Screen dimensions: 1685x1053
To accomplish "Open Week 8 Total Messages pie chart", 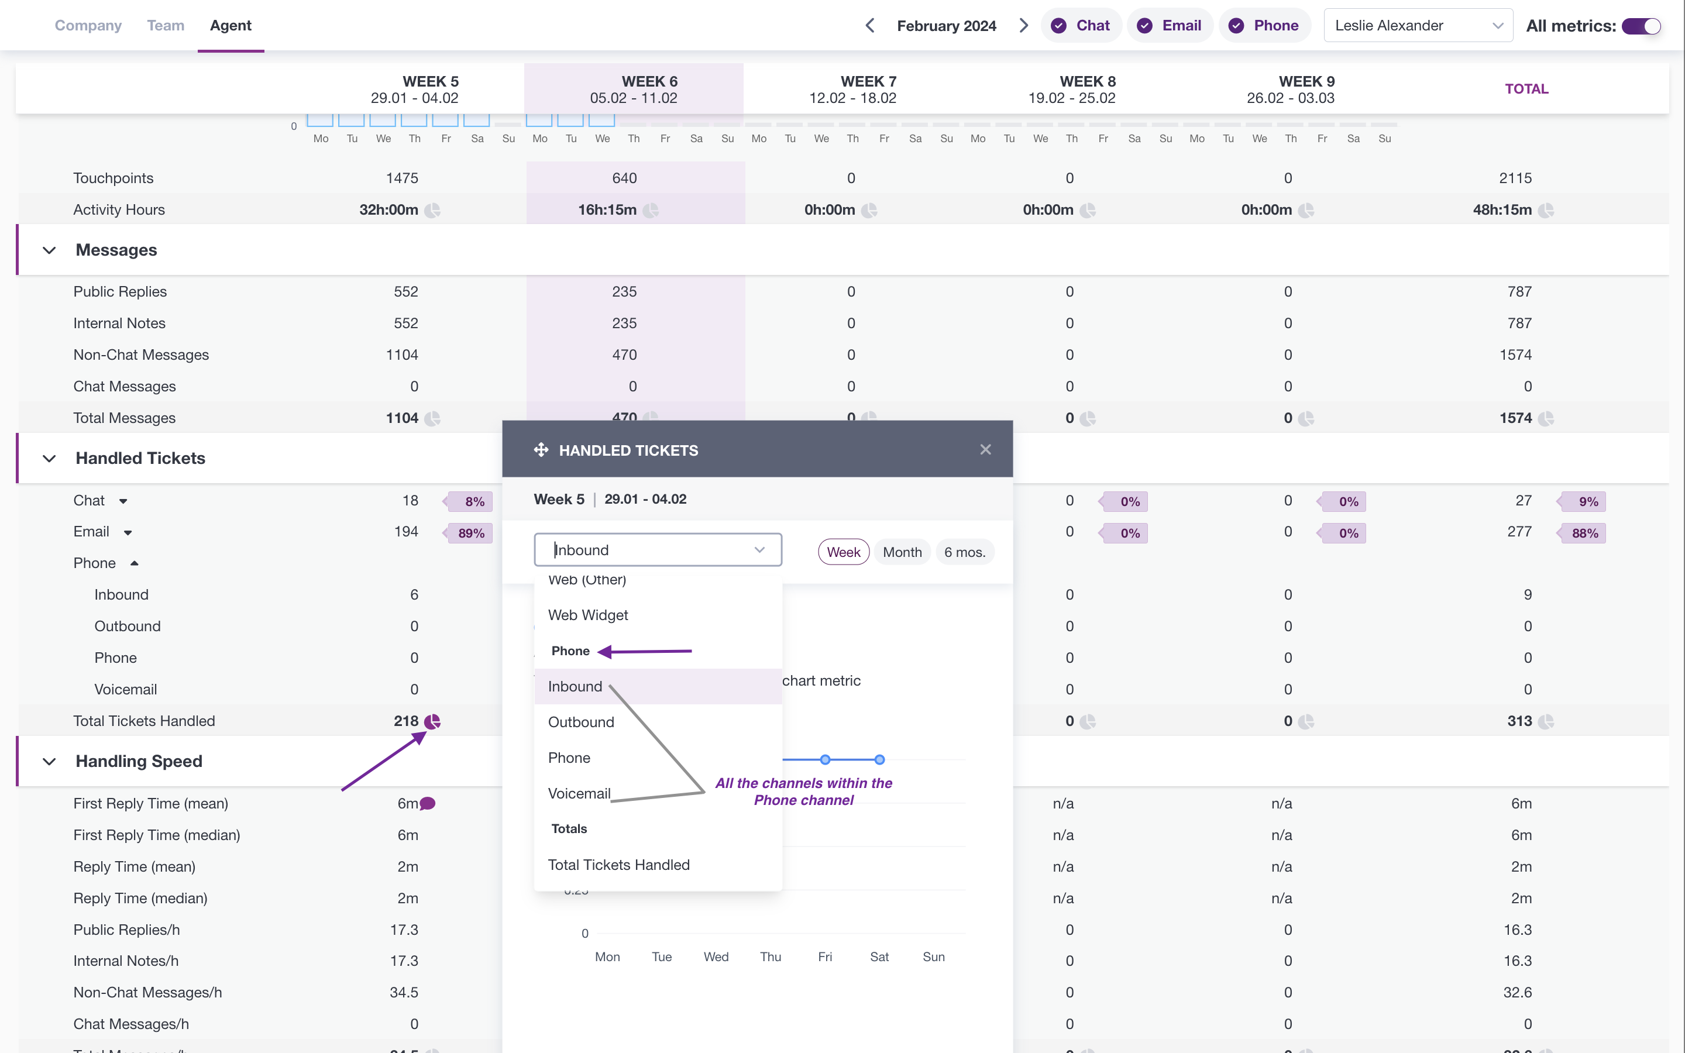I will click(x=1088, y=418).
